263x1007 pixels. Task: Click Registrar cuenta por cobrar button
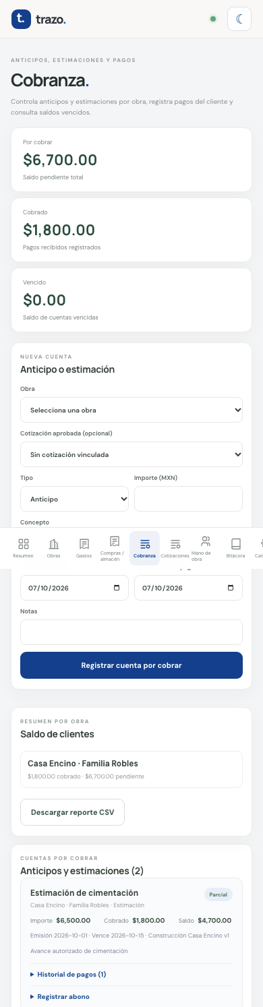(x=131, y=665)
